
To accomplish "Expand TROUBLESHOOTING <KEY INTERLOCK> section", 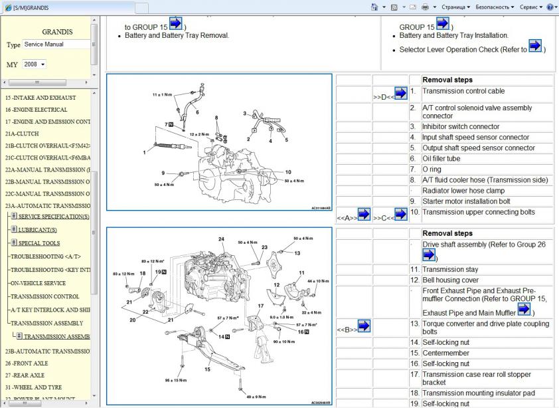I will pos(50,270).
